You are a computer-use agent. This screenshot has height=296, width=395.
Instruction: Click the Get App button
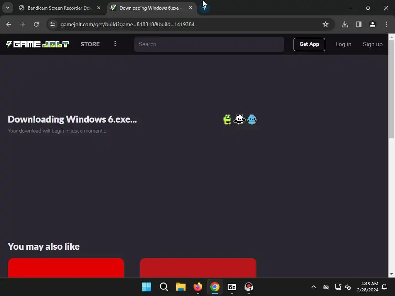(x=309, y=44)
